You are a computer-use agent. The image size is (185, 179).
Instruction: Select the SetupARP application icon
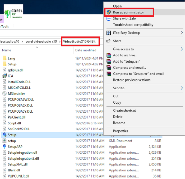click(x=4, y=146)
